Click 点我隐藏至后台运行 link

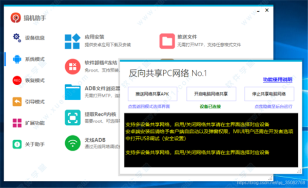point(274,107)
